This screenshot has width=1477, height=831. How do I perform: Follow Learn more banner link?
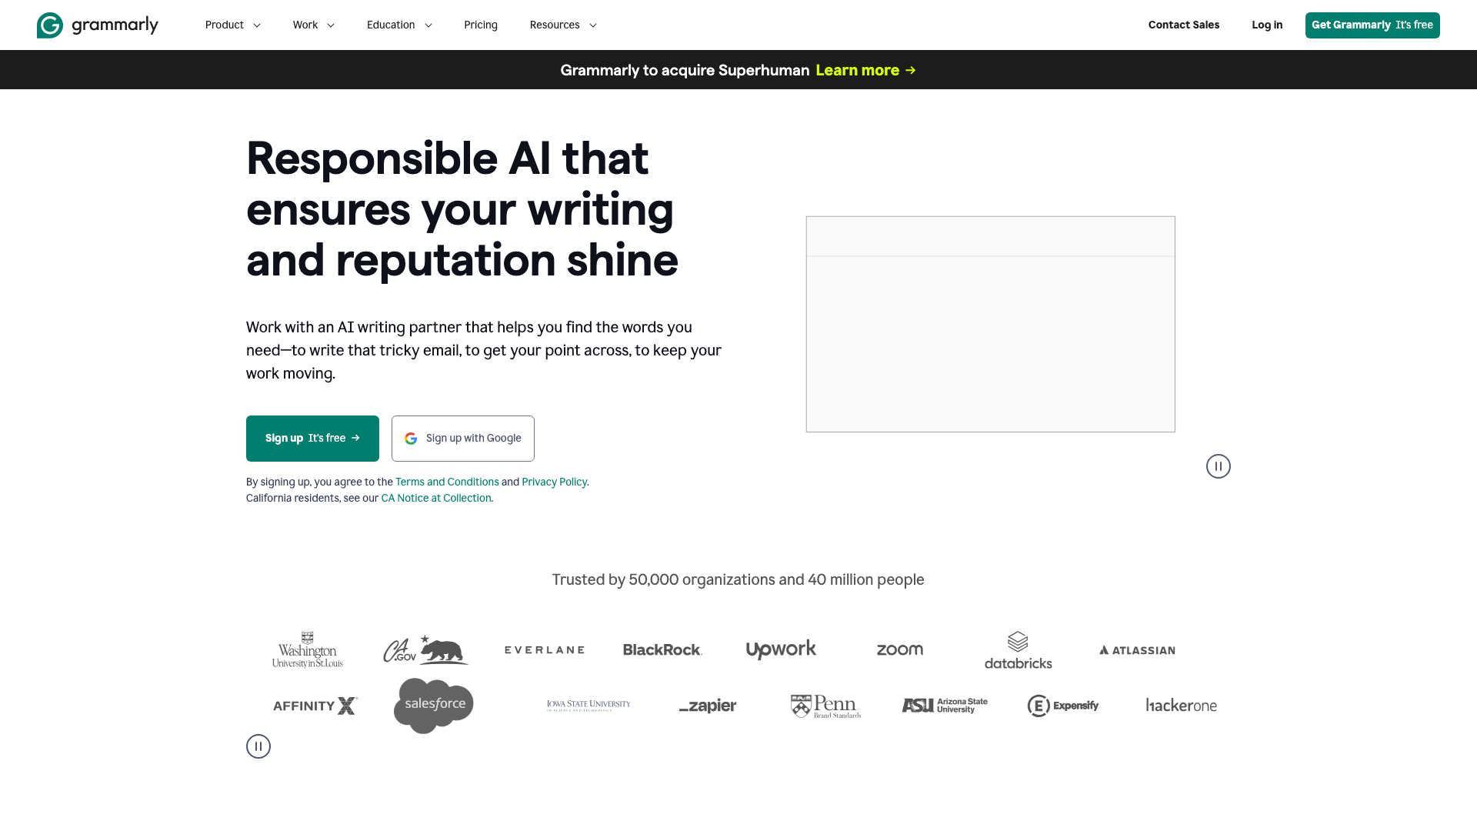866,70
